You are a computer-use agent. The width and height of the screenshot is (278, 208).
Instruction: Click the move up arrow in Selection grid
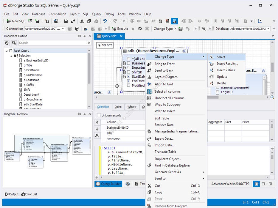(97, 122)
